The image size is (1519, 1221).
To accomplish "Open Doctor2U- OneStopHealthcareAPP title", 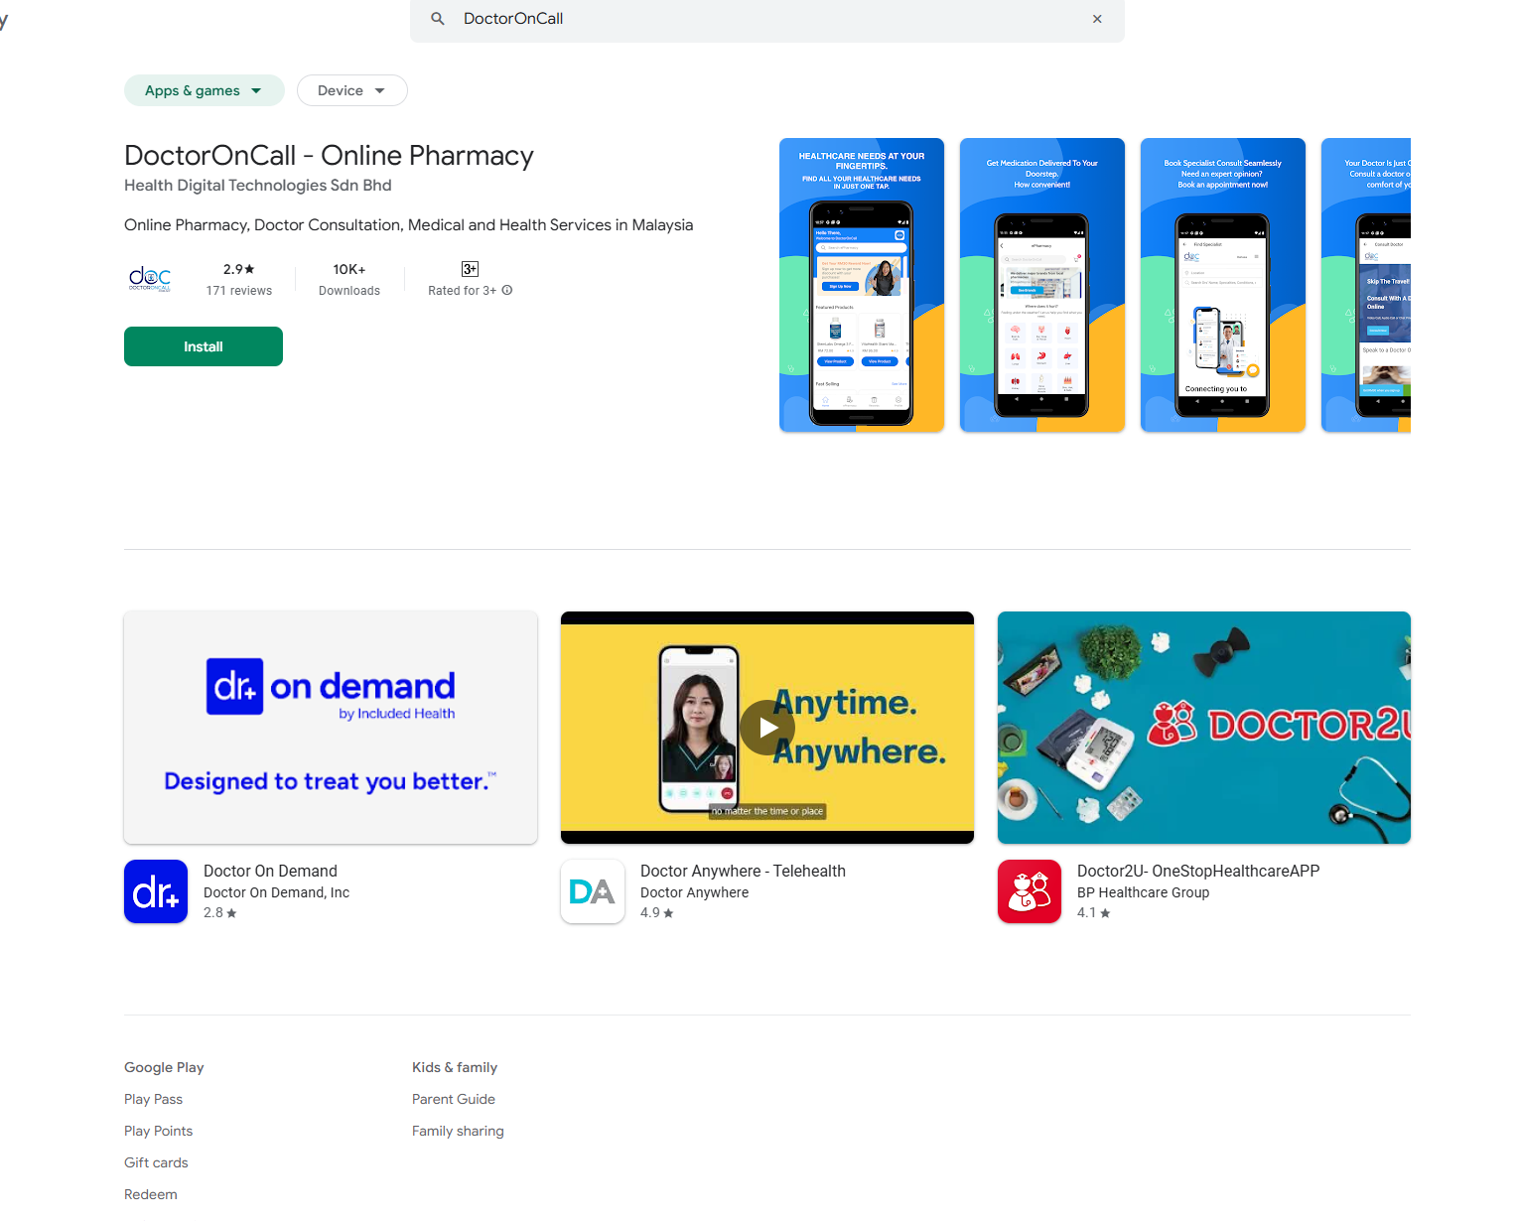I will tap(1198, 871).
